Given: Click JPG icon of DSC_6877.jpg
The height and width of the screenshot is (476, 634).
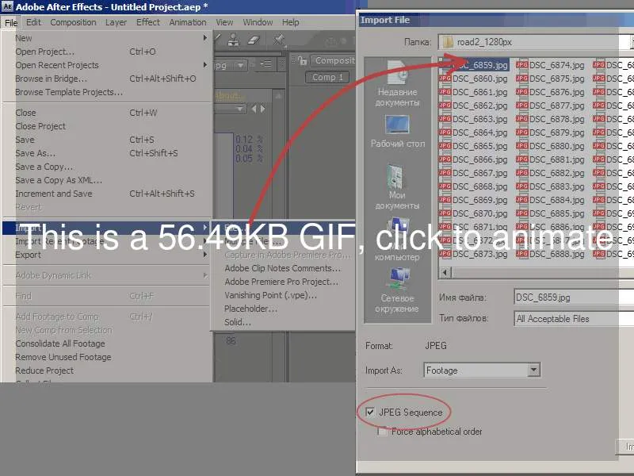Looking at the screenshot, I should (x=521, y=106).
